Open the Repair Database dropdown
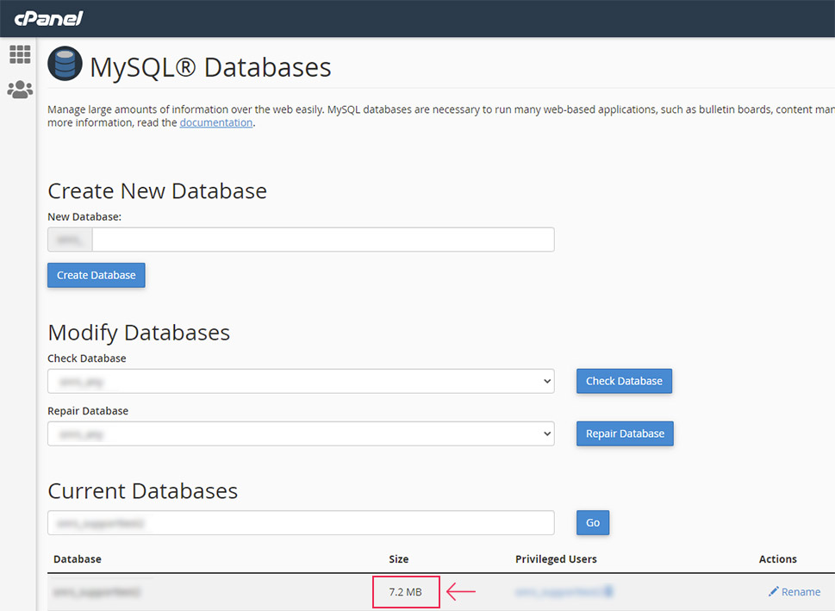 click(x=301, y=433)
